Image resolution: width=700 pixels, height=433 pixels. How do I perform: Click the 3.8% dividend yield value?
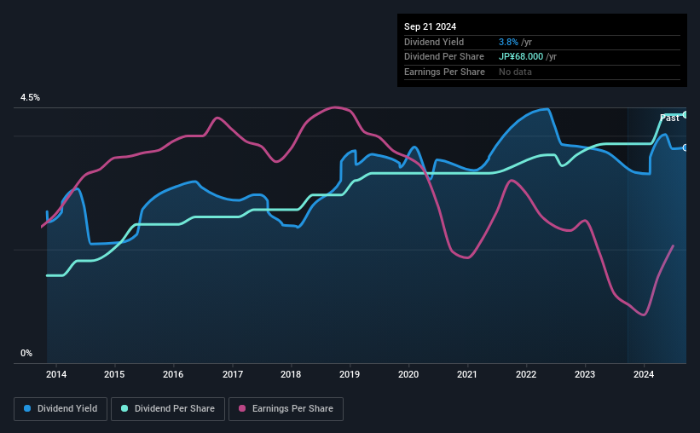click(x=508, y=42)
